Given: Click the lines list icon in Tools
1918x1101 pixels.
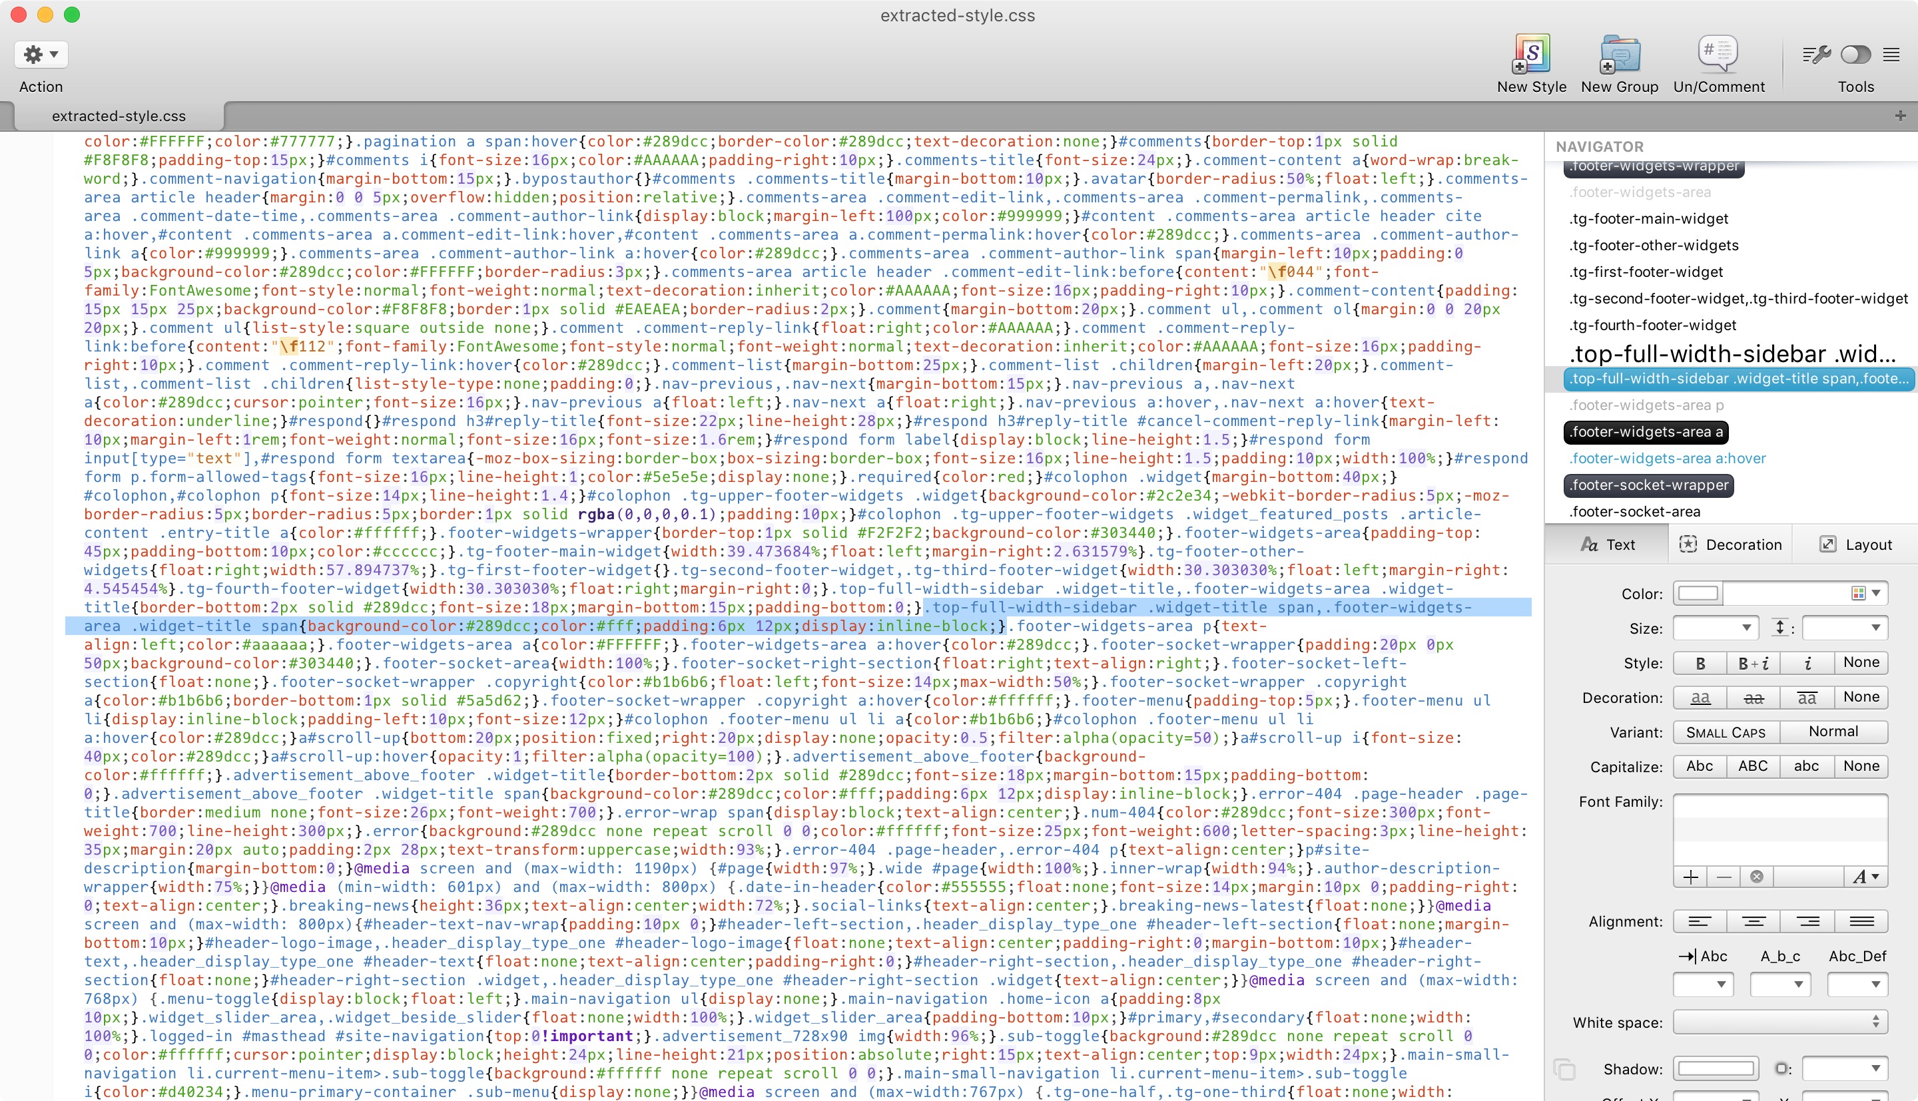Looking at the screenshot, I should coord(1891,55).
